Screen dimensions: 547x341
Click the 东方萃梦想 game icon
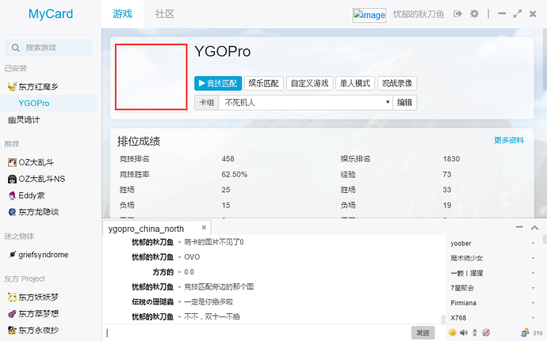coord(12,314)
